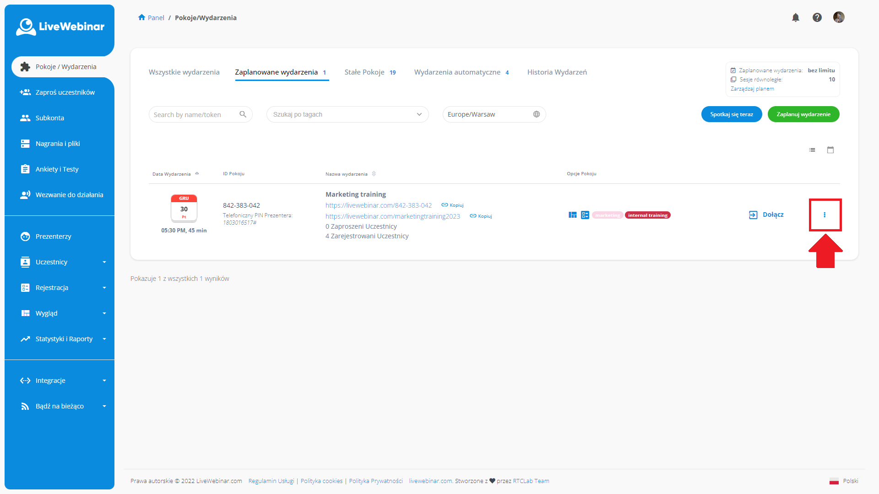Open the Zarządzaj planem link
The image size is (879, 494).
pyautogui.click(x=752, y=88)
